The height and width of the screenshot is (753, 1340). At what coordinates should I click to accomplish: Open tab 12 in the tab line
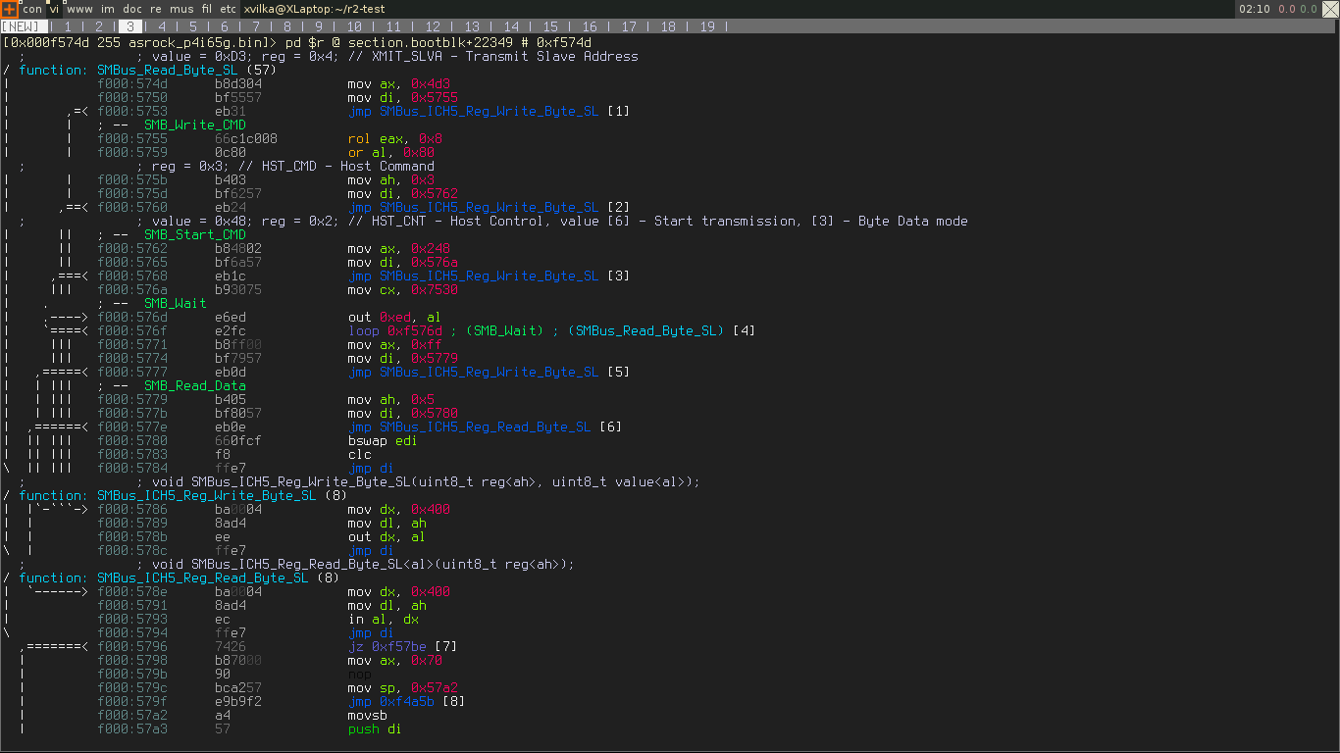click(433, 26)
